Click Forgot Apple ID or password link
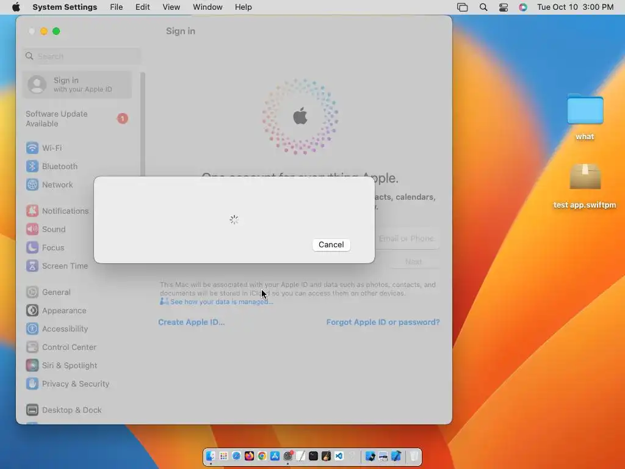625x469 pixels. 383,322
